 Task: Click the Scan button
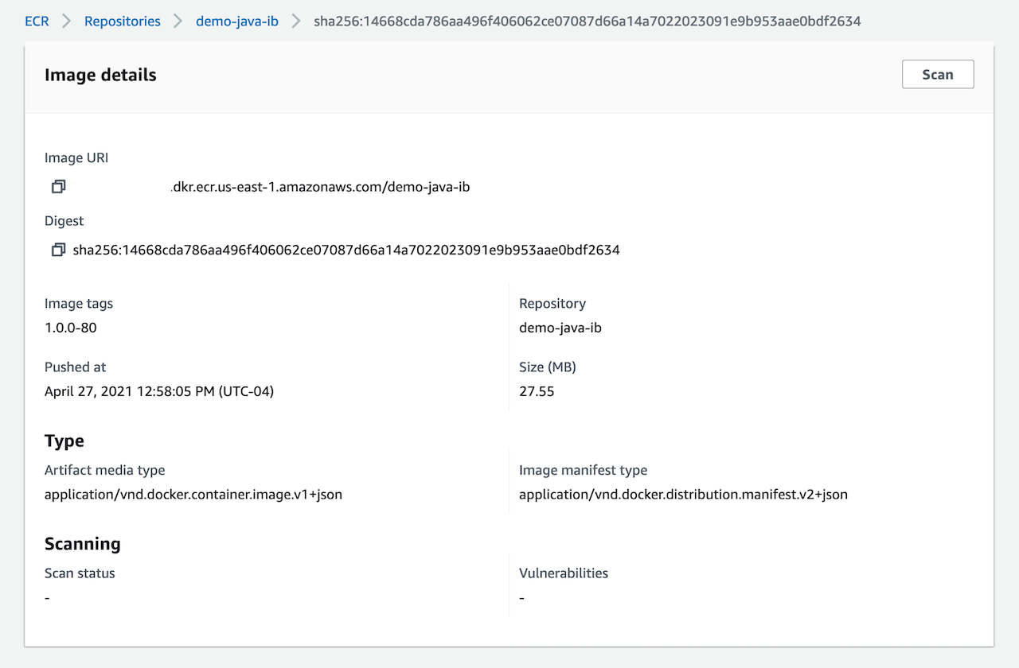pyautogui.click(x=937, y=74)
